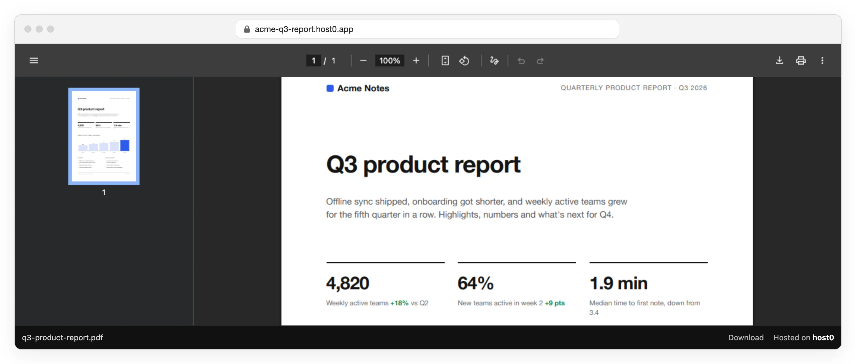Click the browser window red close dot

click(28, 29)
